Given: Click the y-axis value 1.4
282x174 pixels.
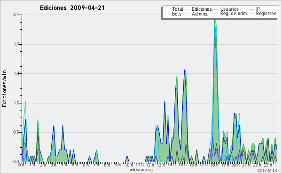Looking at the screenshot, I should [16, 73].
